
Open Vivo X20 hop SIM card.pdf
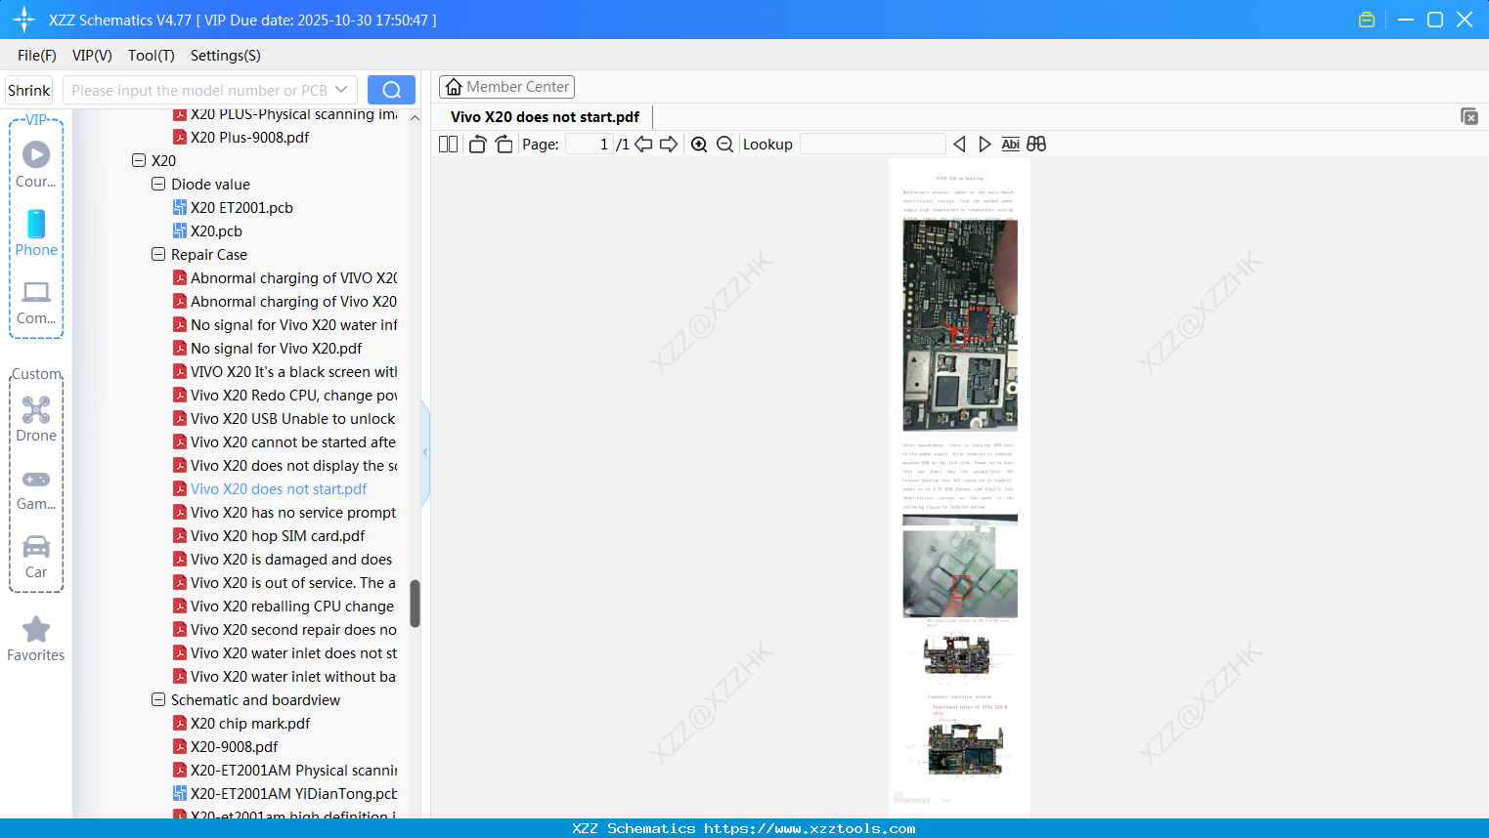point(278,536)
